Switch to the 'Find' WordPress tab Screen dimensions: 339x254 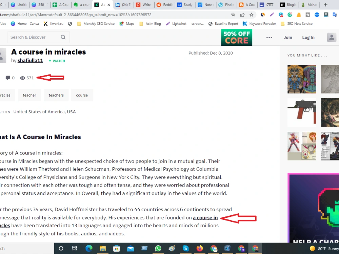[x=227, y=5]
